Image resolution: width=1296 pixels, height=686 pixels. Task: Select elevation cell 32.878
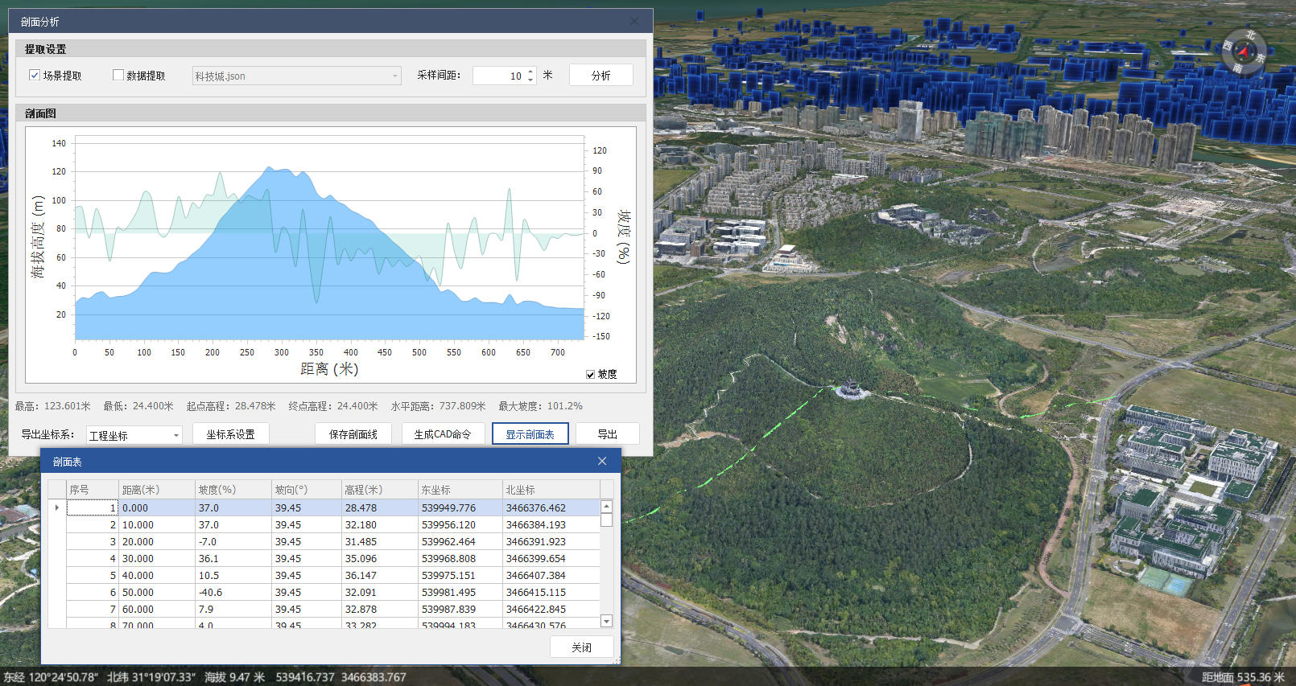[x=380, y=609]
